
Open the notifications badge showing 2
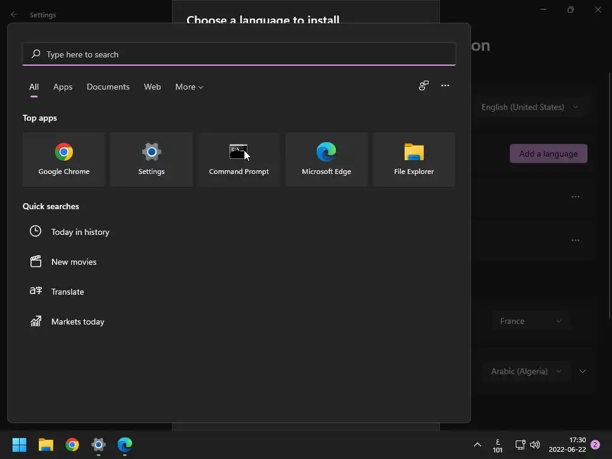[x=595, y=445]
